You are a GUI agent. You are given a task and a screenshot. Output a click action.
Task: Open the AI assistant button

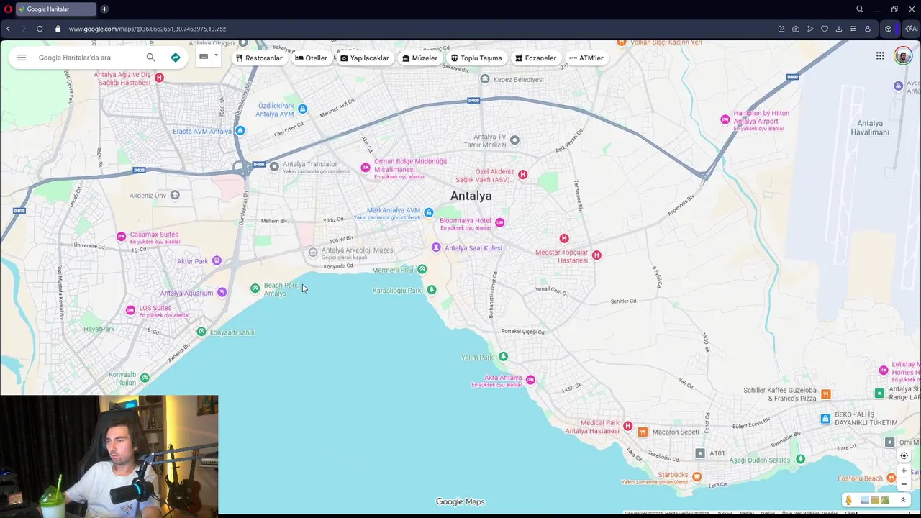click(x=911, y=29)
